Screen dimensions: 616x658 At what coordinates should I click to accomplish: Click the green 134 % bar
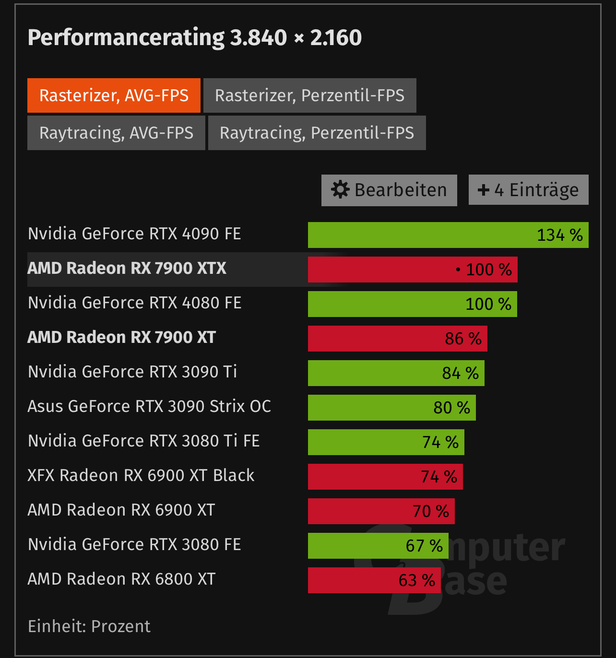[448, 235]
